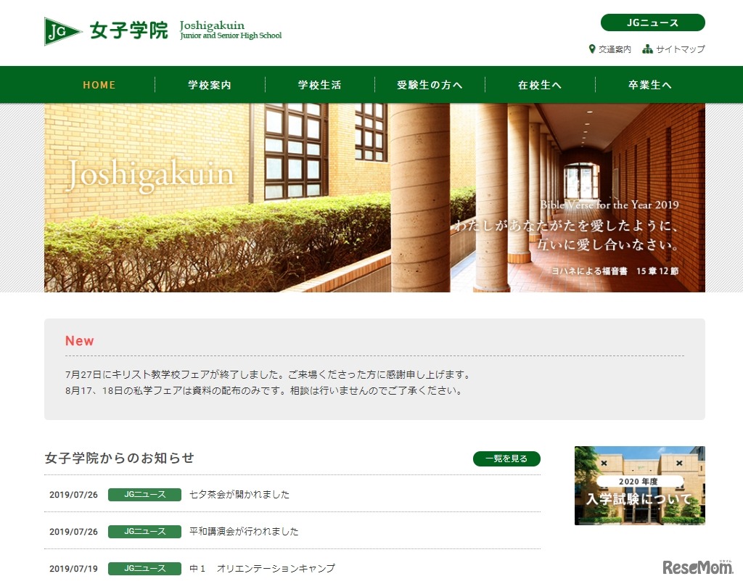Click the JGニュース tag on the 七夕茶会 entry
Screen dimensions: 743x584
coord(144,495)
